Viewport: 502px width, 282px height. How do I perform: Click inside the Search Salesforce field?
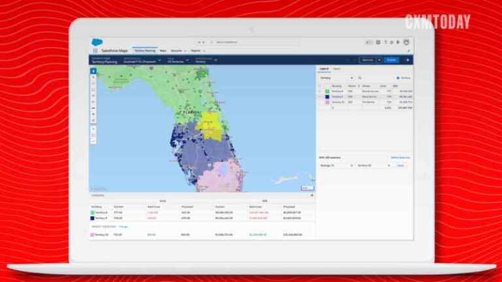point(254,42)
